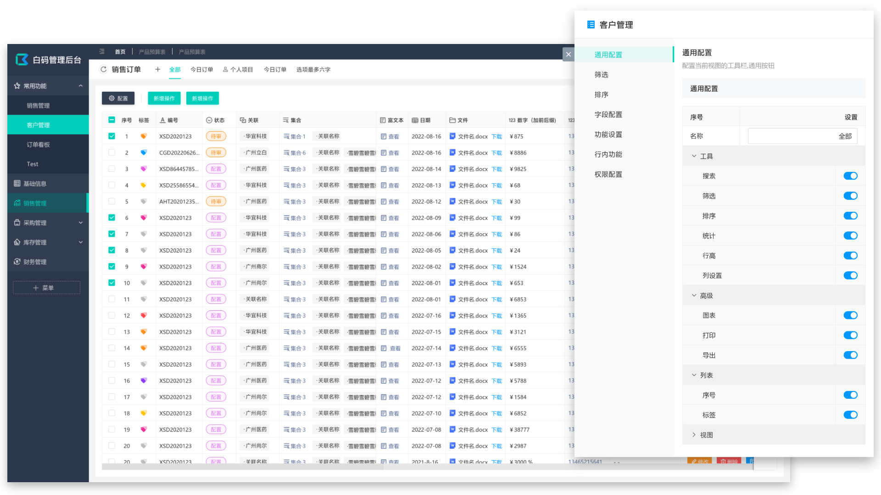This screenshot has width=881, height=495.
Task: Click the 首页 tab in the top bar
Action: click(x=120, y=52)
